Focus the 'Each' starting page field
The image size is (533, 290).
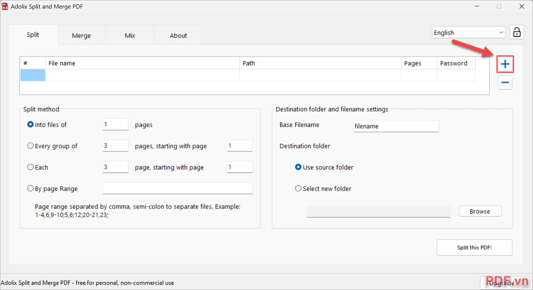(240, 167)
